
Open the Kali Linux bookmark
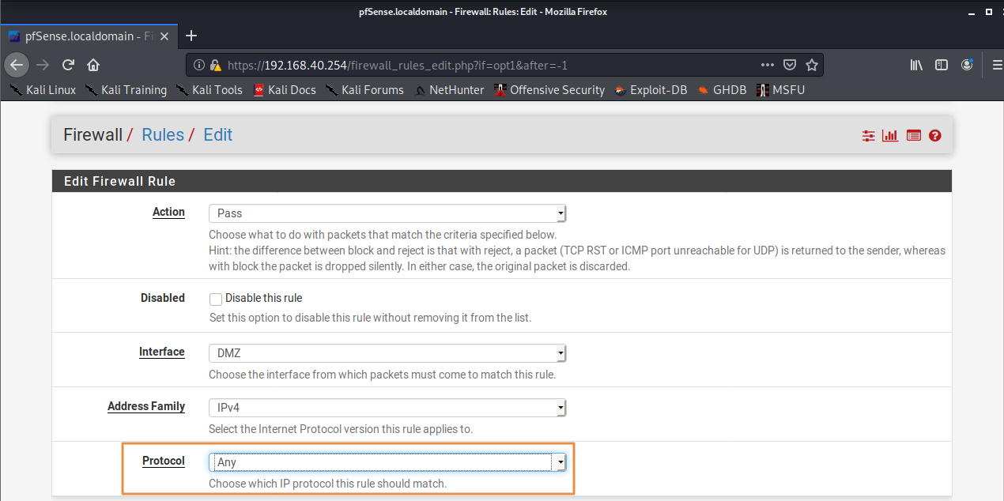(43, 90)
